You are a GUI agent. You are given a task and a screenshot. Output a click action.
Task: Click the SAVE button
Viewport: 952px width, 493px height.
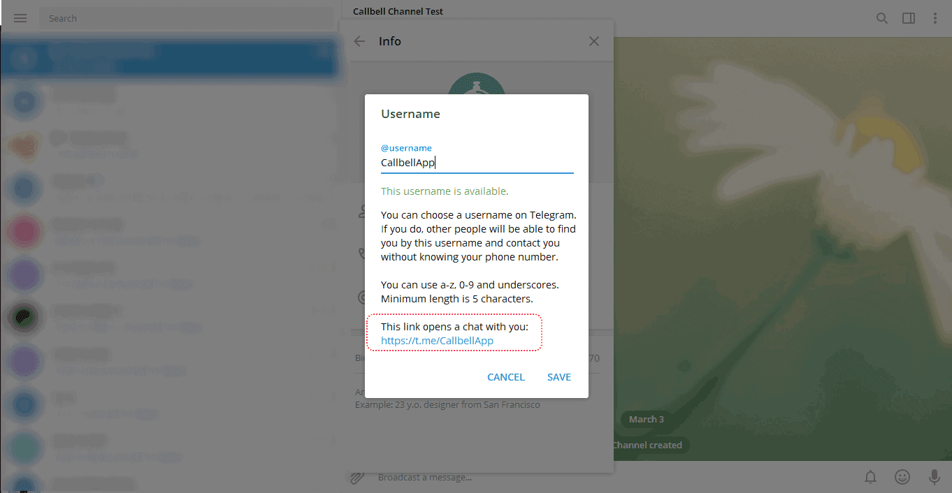point(559,377)
